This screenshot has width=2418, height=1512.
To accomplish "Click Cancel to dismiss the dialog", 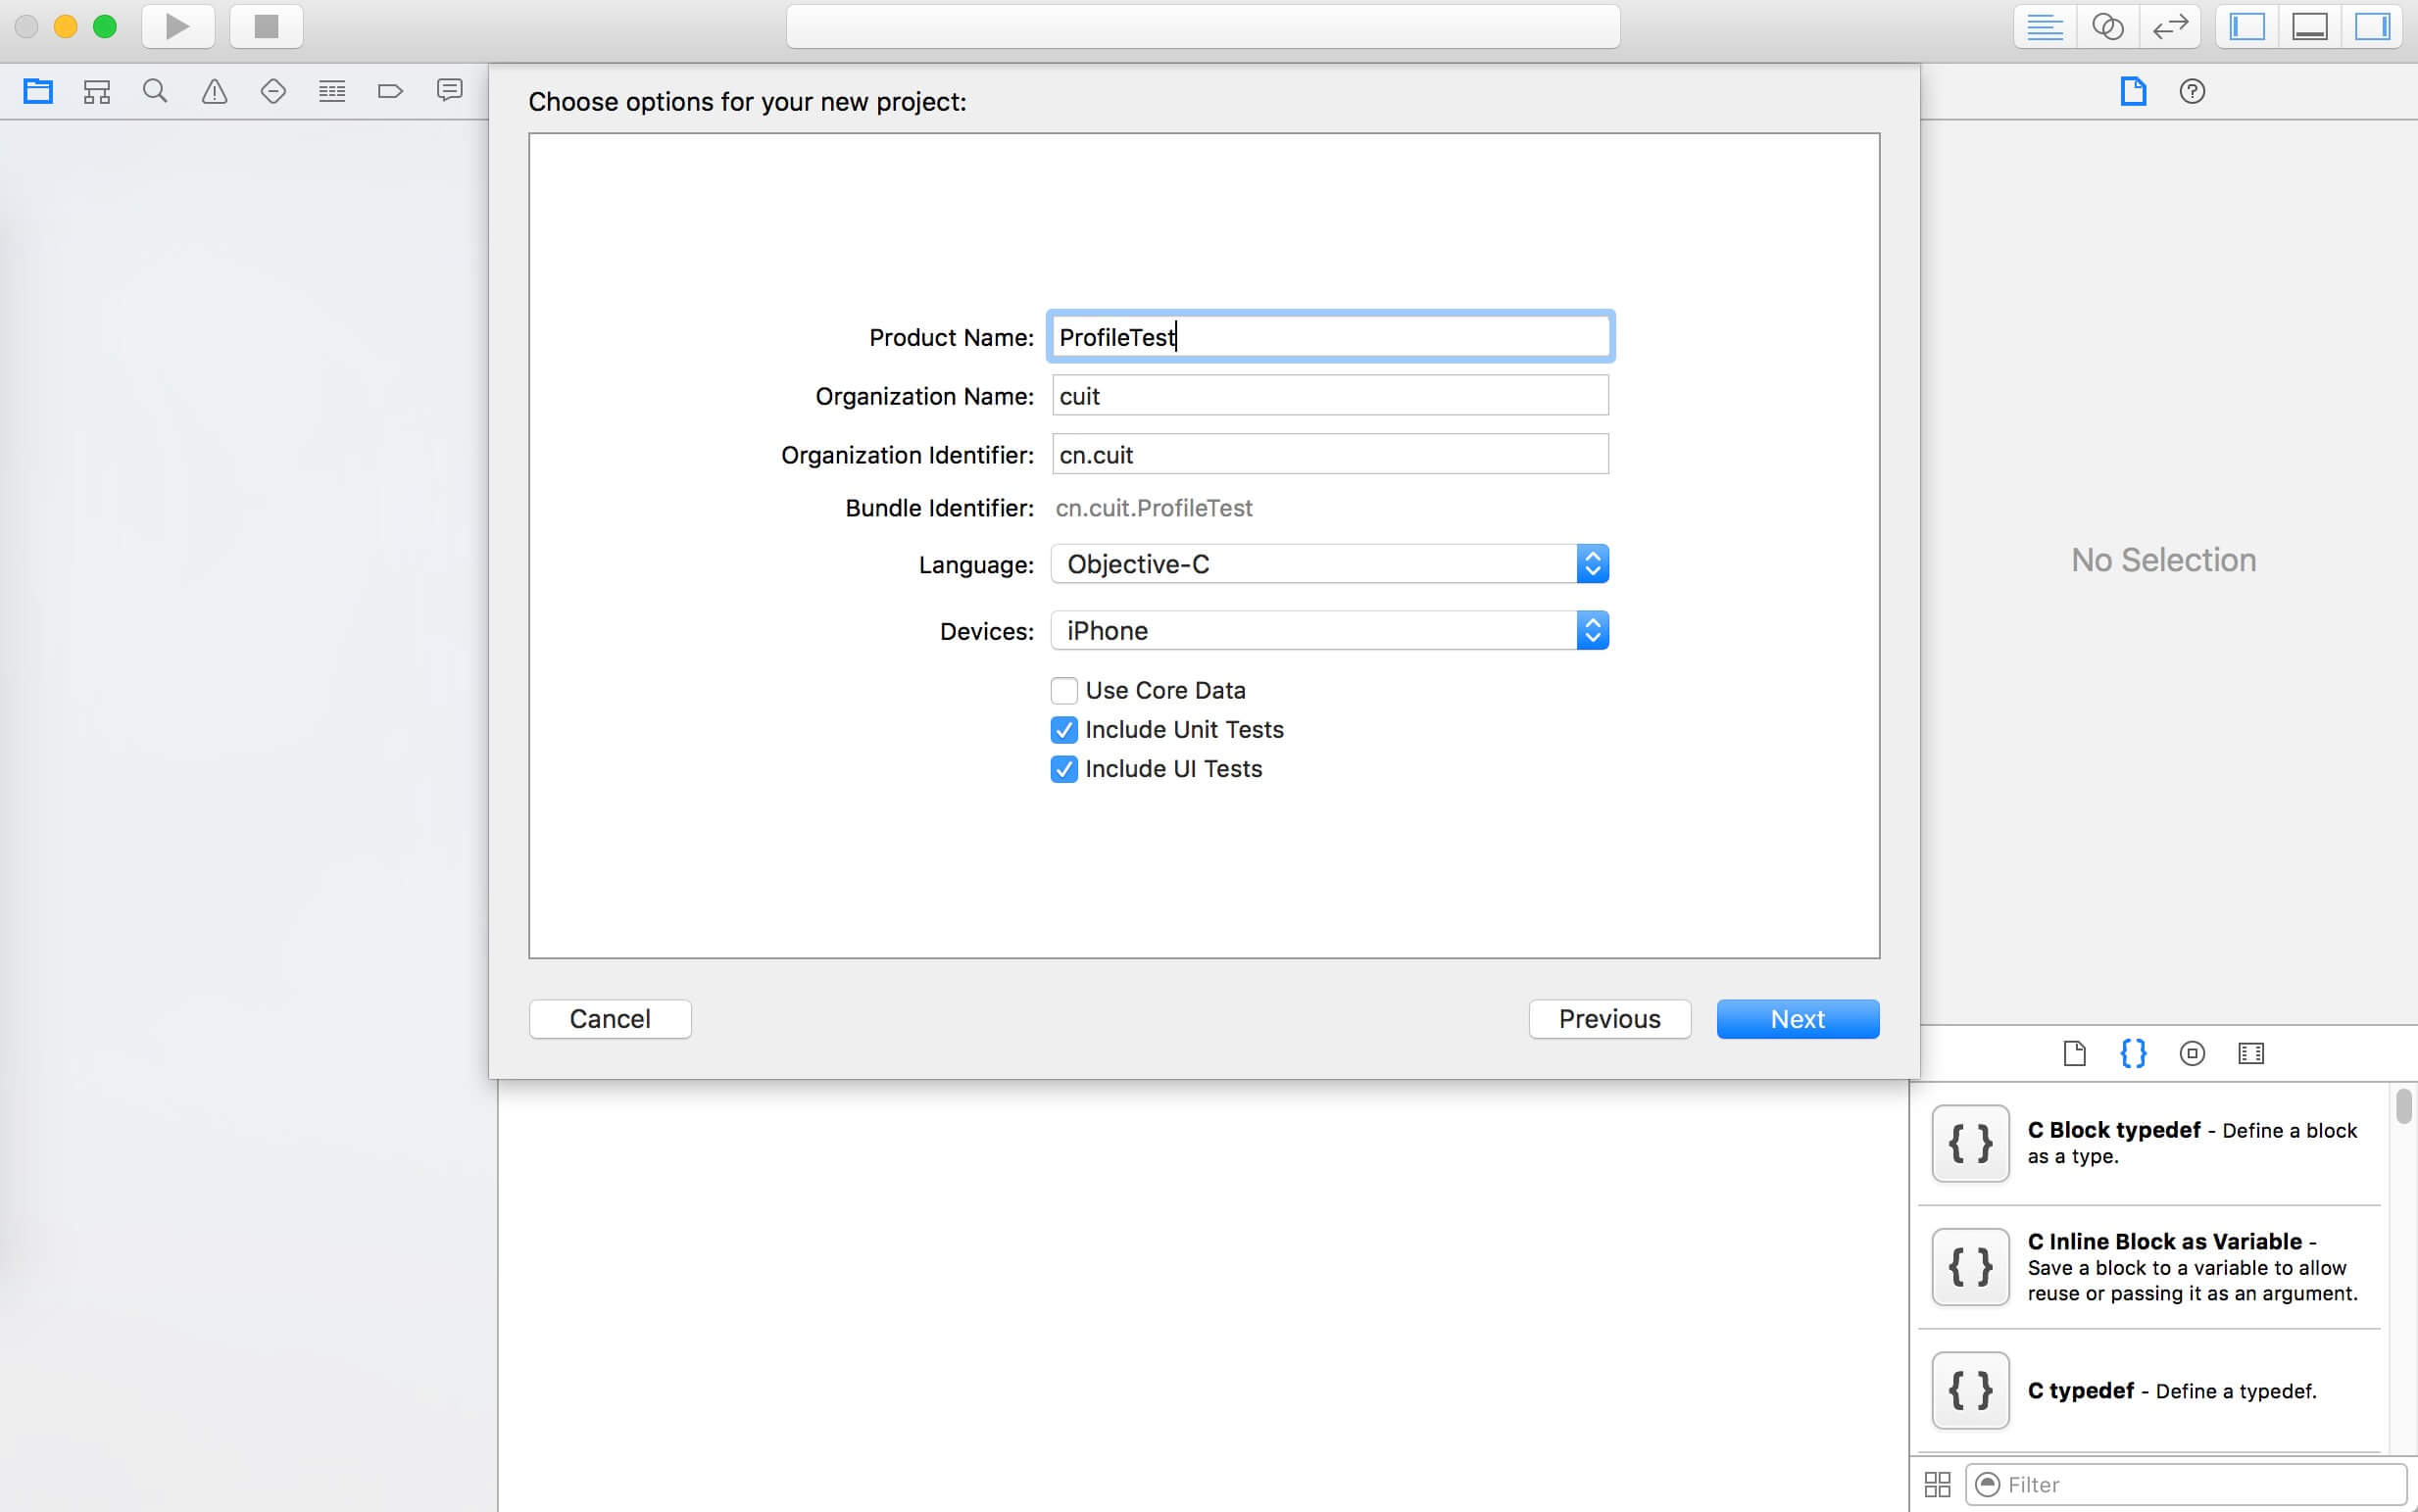I will [610, 1019].
